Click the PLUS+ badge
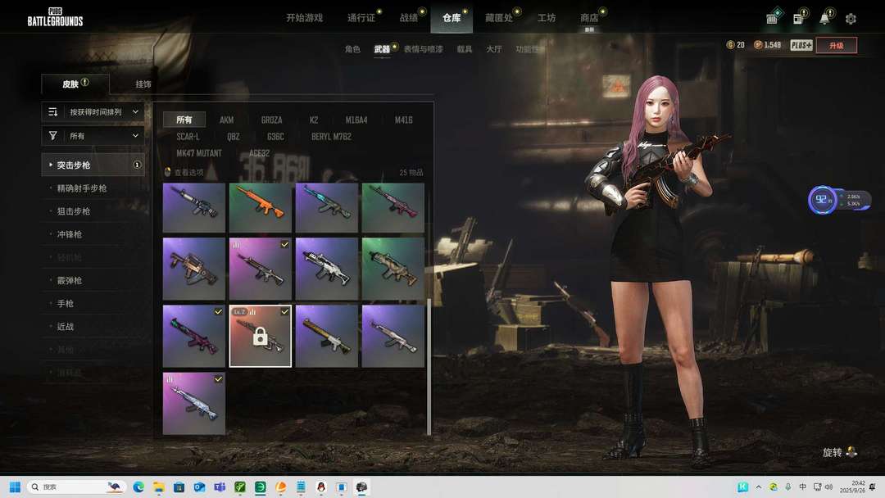This screenshot has width=885, height=498. [x=801, y=45]
